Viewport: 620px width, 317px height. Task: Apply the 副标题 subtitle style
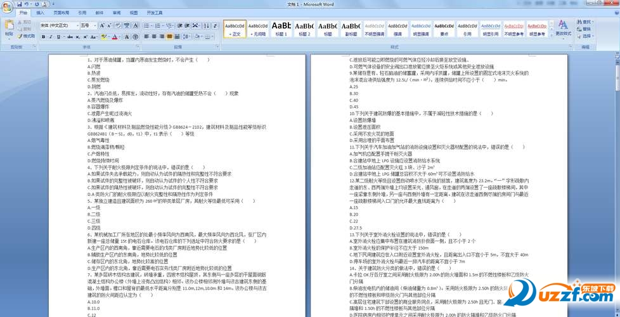(x=351, y=29)
